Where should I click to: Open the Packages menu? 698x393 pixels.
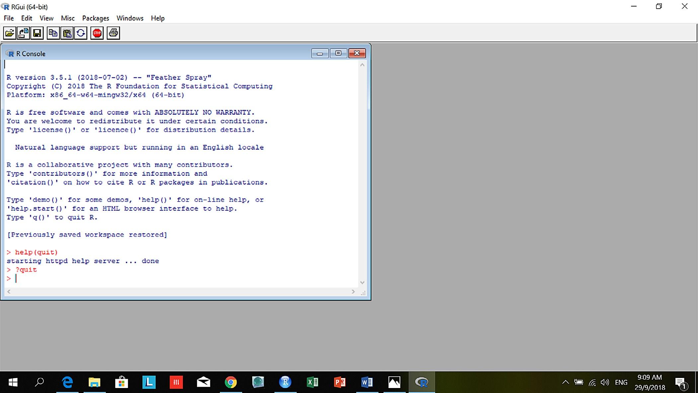click(96, 18)
